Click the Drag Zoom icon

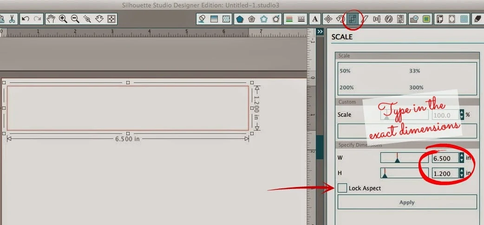(x=99, y=19)
